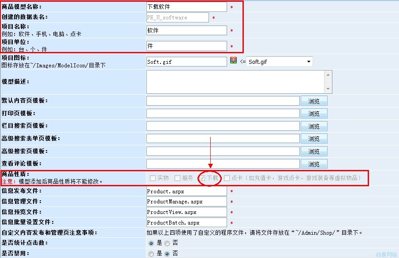Select 是 for 是否禁用
399x258 pixels.
pos(151,254)
